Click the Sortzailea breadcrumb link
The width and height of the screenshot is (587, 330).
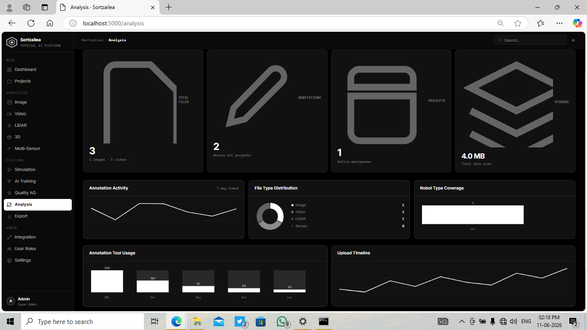point(92,40)
